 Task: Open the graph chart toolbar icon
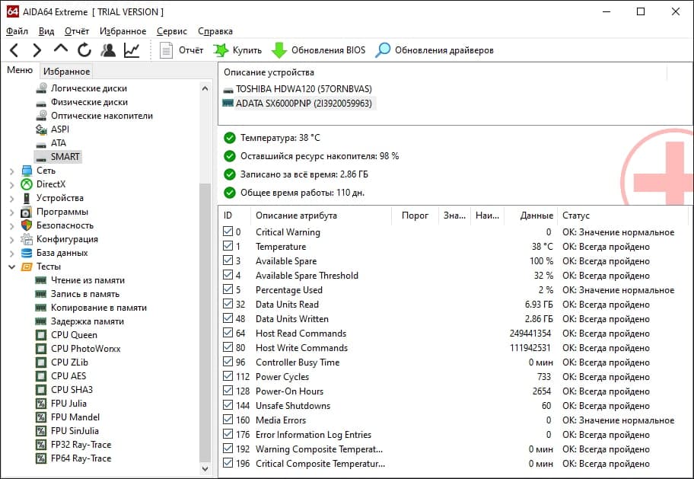(x=132, y=50)
